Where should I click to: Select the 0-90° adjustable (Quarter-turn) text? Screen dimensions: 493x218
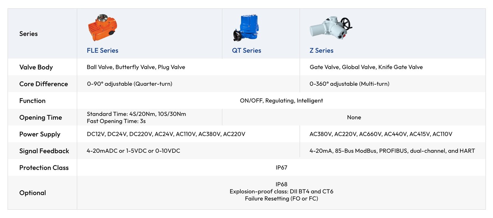(x=129, y=84)
